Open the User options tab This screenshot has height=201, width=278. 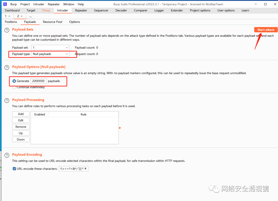pyautogui.click(x=226, y=11)
